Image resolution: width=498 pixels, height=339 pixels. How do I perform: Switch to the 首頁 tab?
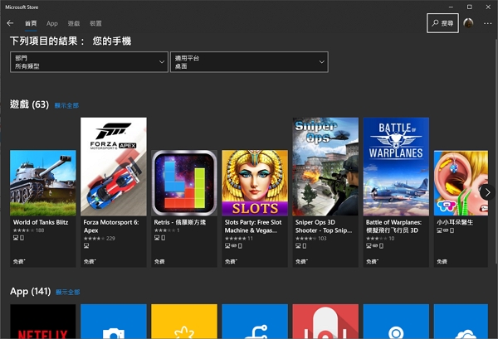[31, 23]
